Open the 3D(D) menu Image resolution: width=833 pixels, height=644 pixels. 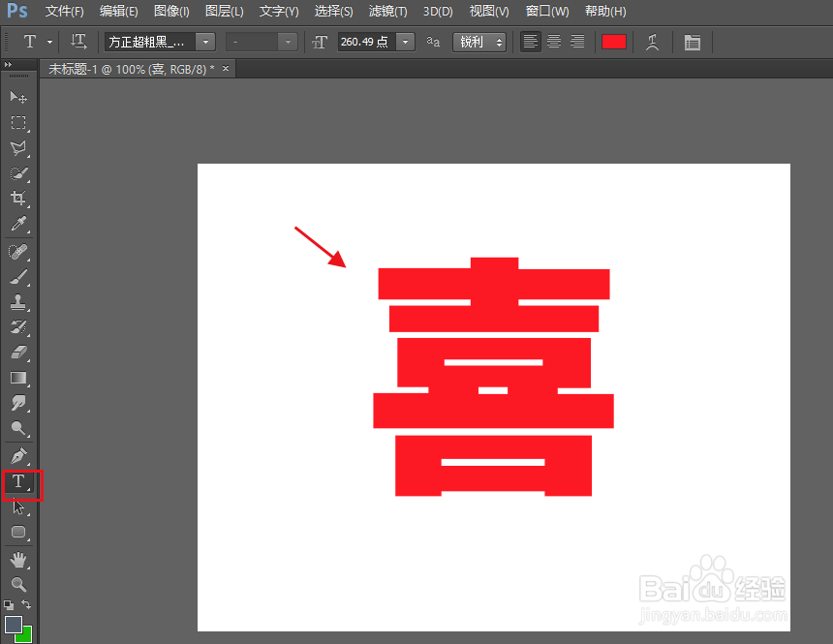[x=438, y=12]
